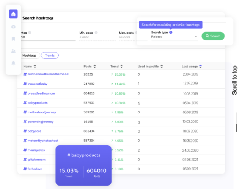
Task: Click info icon next to Search type
Action: [x=171, y=33]
